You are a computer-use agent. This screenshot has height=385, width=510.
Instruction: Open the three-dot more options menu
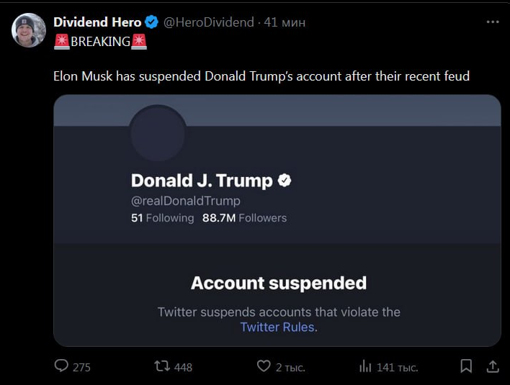[x=493, y=22]
